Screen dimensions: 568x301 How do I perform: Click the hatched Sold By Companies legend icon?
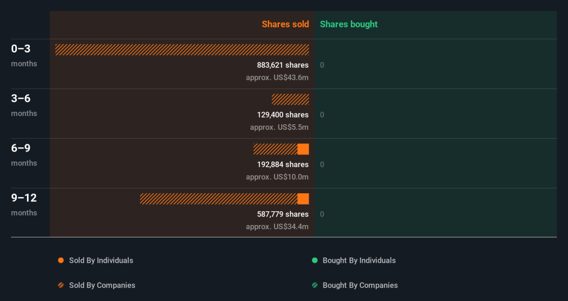61,285
